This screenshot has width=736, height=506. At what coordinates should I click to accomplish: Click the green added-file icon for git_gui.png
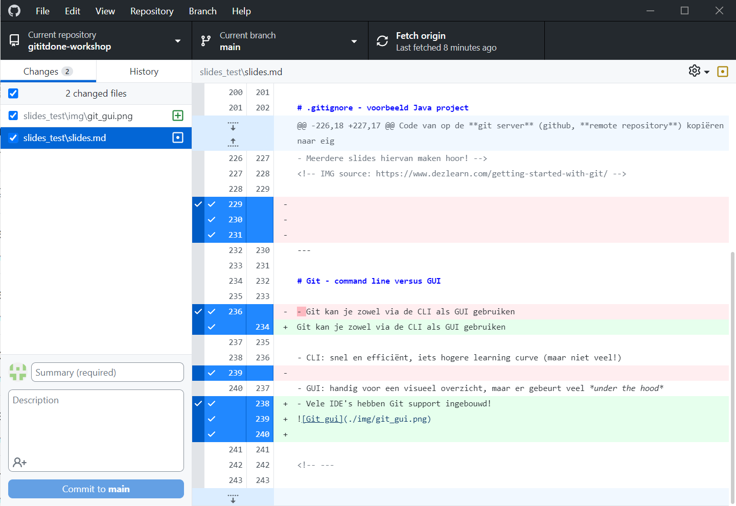pos(177,116)
